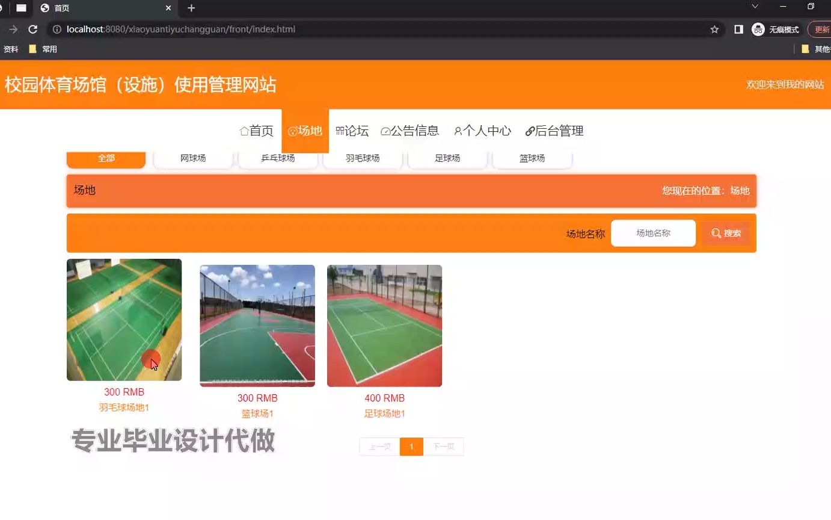Click the browser reload icon
Viewport: 831px width, 520px height.
tap(33, 28)
